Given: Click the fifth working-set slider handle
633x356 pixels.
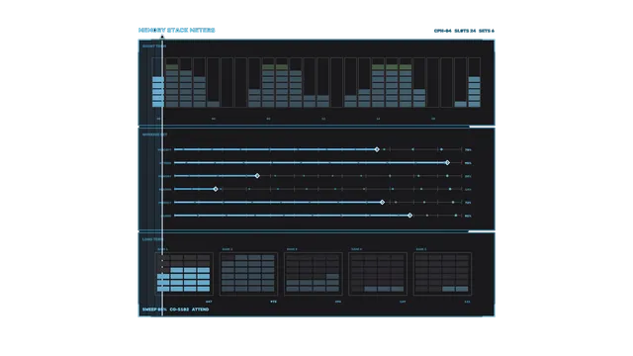Looking at the screenshot, I should pos(383,202).
